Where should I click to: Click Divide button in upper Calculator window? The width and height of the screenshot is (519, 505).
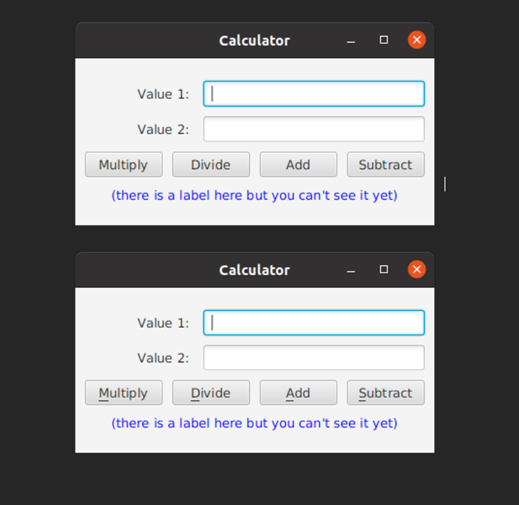pos(211,164)
